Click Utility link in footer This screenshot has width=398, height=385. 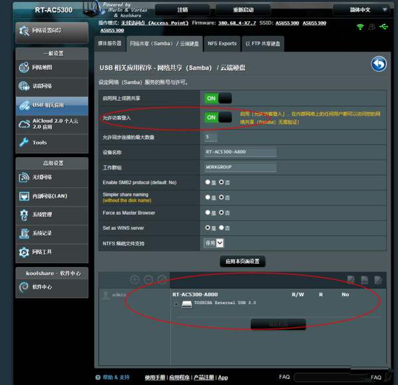(179, 378)
